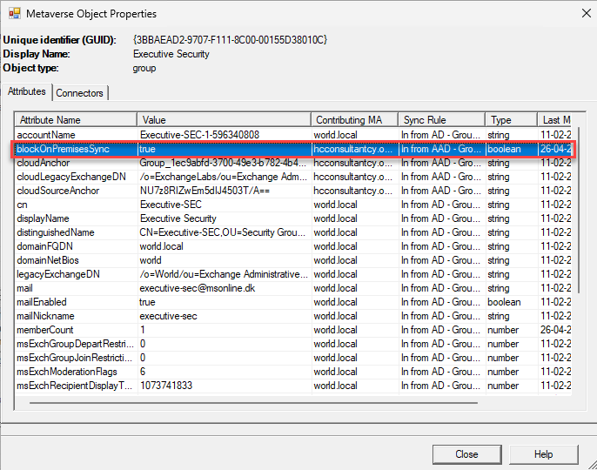The image size is (597, 470).
Task: Sort by the Value column header
Action: pyautogui.click(x=223, y=119)
